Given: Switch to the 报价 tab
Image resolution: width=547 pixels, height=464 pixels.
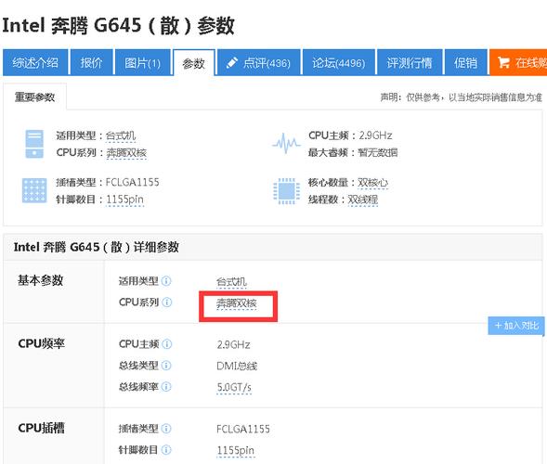Looking at the screenshot, I should [91, 62].
